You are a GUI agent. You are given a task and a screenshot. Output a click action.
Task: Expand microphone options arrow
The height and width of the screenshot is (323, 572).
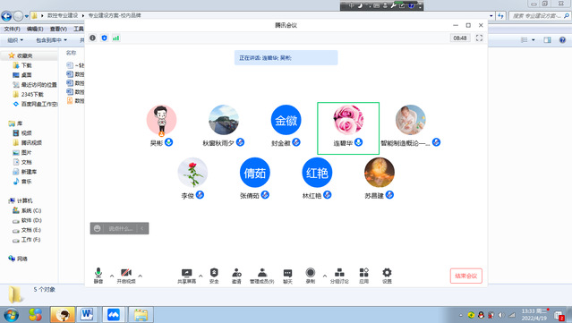112,276
